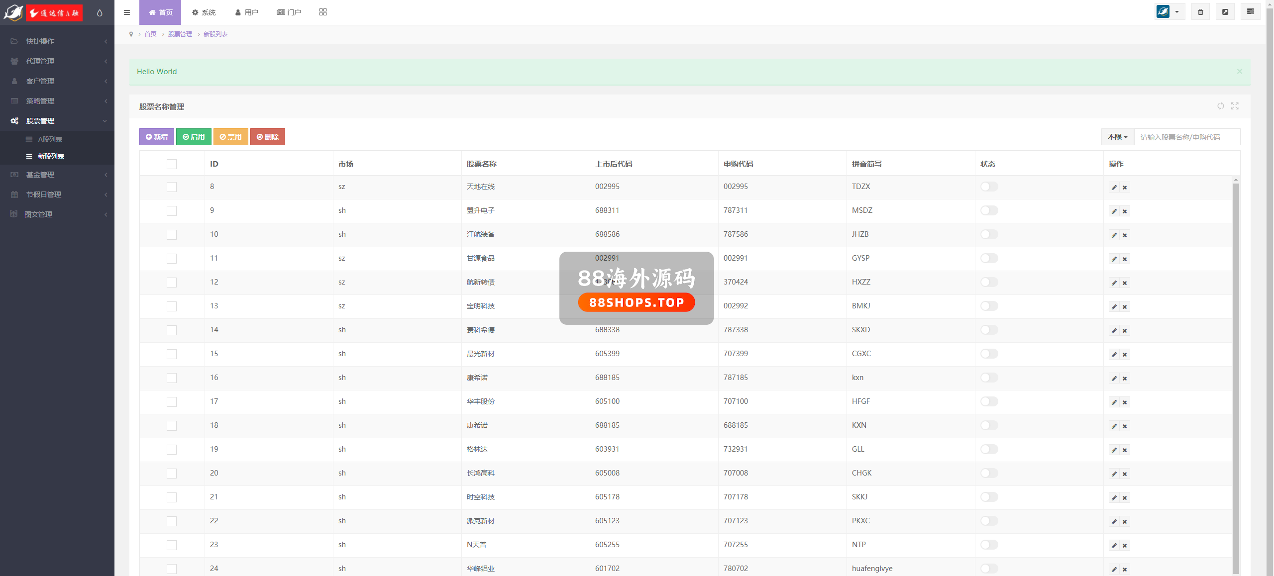Check the checkbox for row ID 11
The height and width of the screenshot is (576, 1274).
pyautogui.click(x=172, y=259)
